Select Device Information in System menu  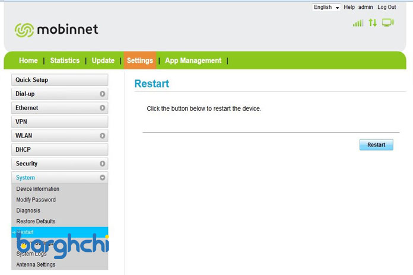click(38, 189)
